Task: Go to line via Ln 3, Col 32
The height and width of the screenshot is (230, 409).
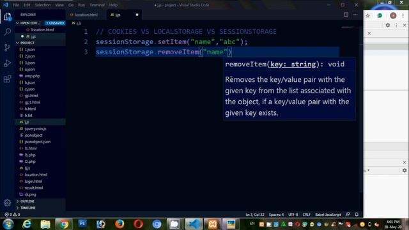Action: (x=255, y=215)
